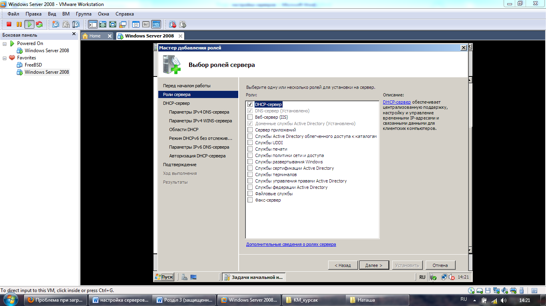
Task: Open the Правка menu
Action: (34, 14)
